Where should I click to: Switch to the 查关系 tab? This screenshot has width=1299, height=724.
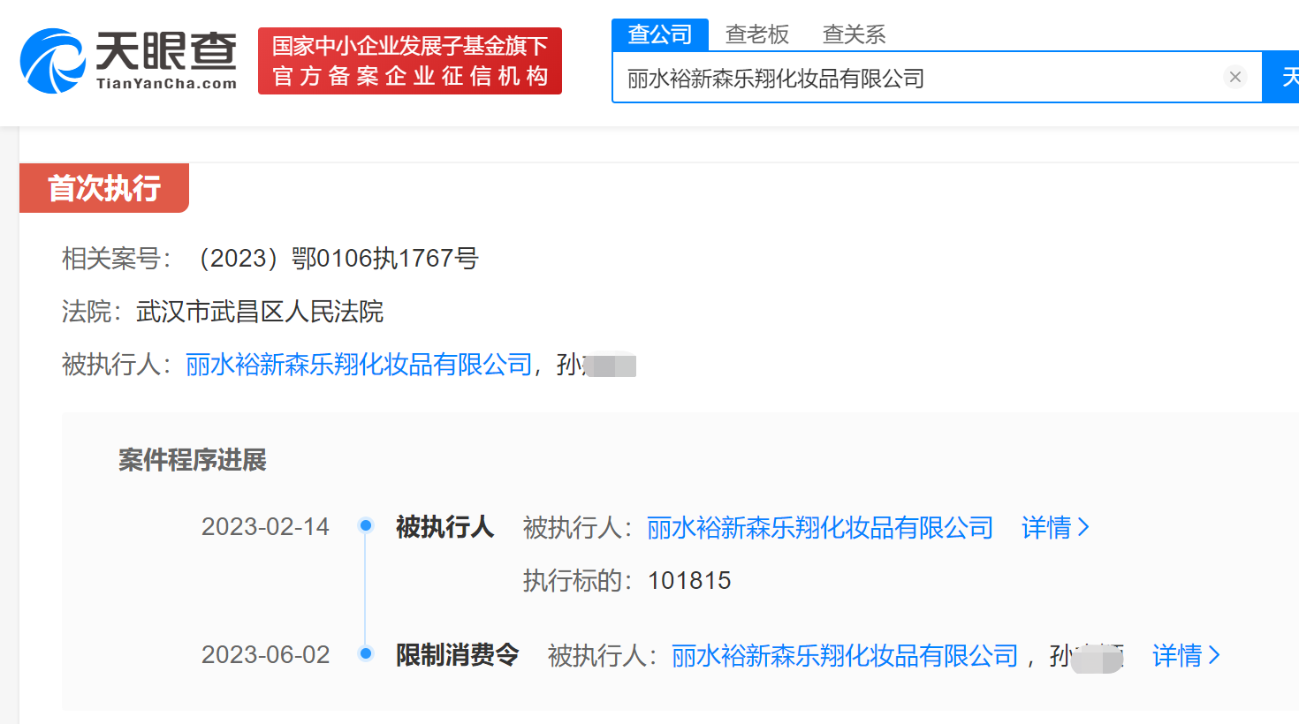853,34
